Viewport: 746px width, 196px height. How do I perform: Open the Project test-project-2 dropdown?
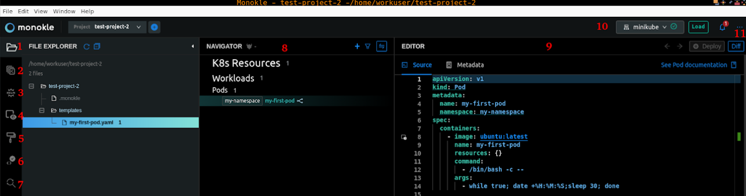[107, 27]
